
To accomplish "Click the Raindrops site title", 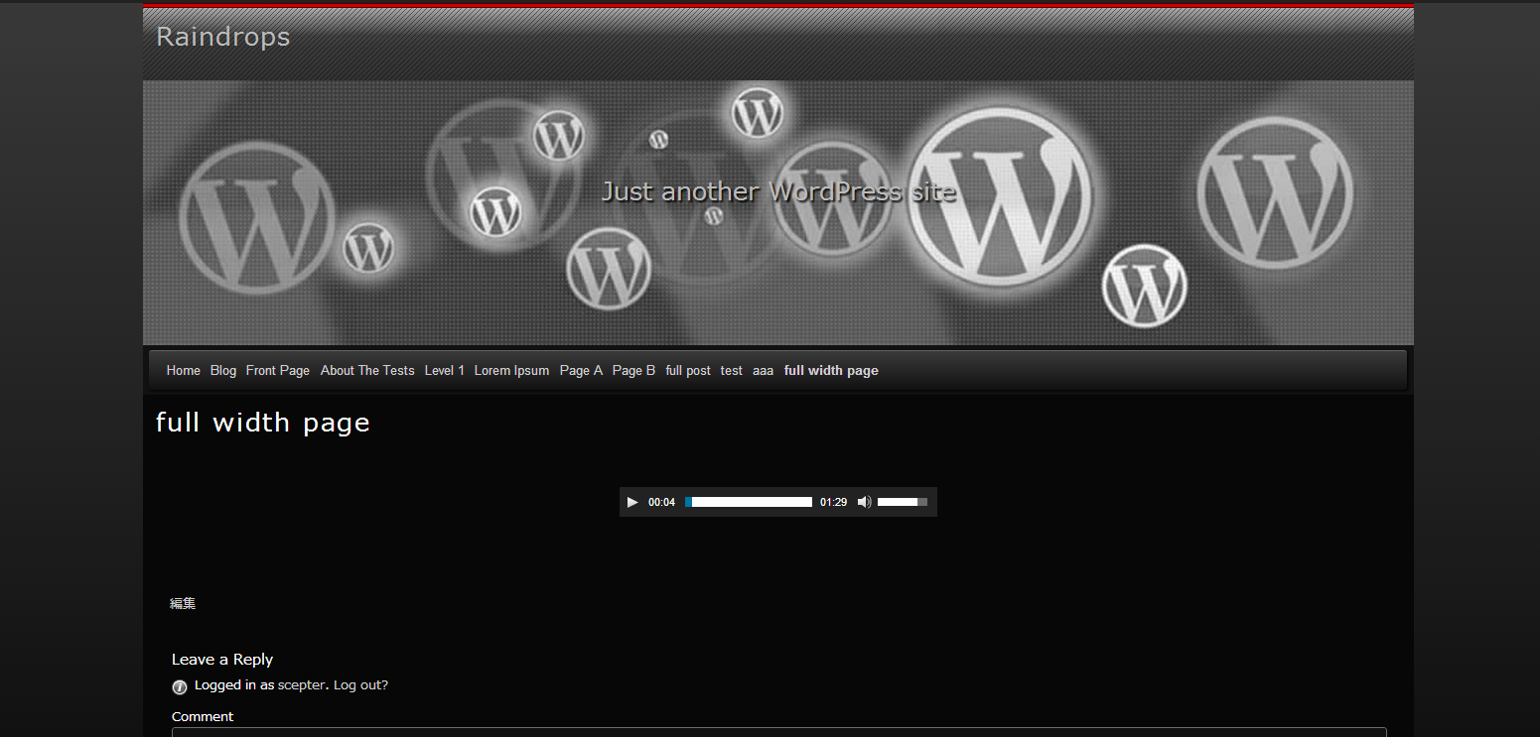I will [x=223, y=37].
